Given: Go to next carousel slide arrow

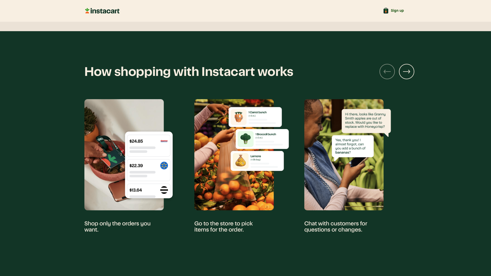Looking at the screenshot, I should 406,72.
